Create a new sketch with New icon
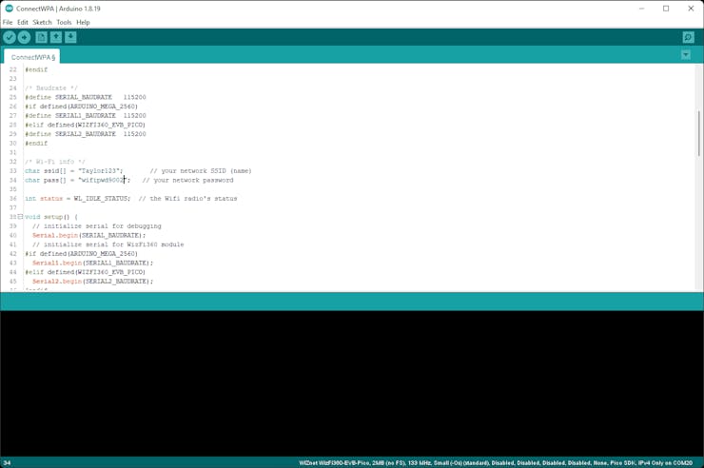 (x=41, y=37)
